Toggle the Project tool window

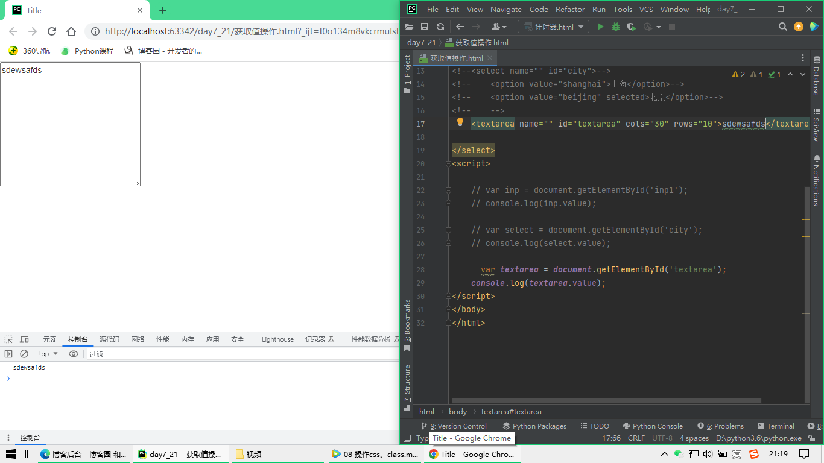(407, 74)
